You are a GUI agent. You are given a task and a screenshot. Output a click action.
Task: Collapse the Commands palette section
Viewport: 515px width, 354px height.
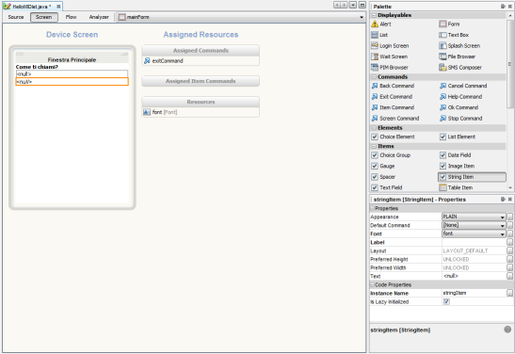pos(374,77)
